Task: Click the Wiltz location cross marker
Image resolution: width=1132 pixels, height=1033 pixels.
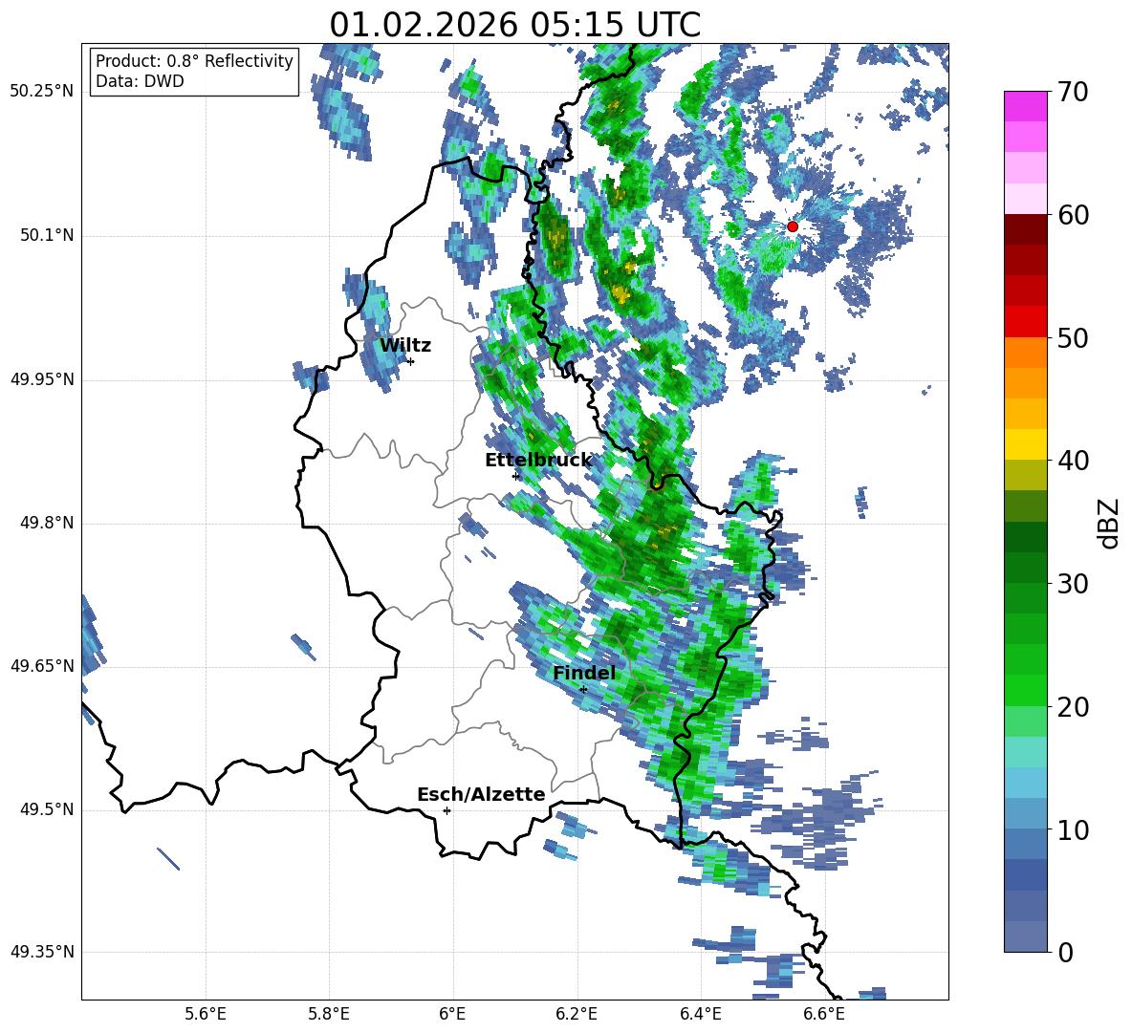Action: click(x=410, y=361)
